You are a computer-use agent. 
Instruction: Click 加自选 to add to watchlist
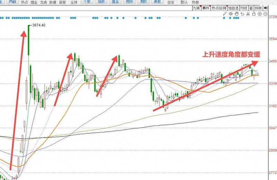click(x=233, y=8)
